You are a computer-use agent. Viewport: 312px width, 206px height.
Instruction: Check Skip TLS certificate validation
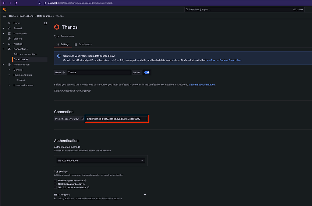coord(55,187)
